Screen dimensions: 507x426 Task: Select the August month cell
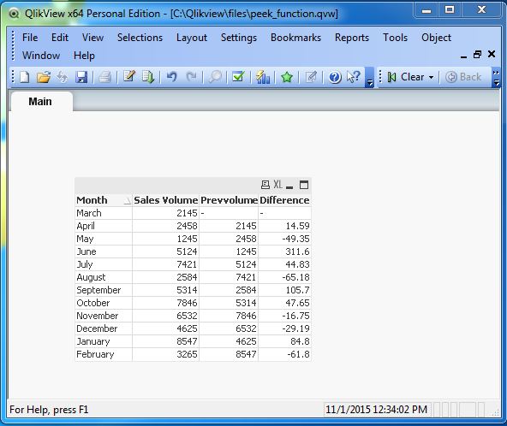pyautogui.click(x=104, y=277)
